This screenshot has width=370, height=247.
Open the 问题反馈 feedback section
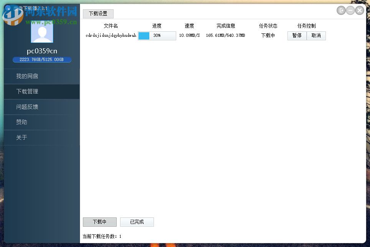click(27, 107)
